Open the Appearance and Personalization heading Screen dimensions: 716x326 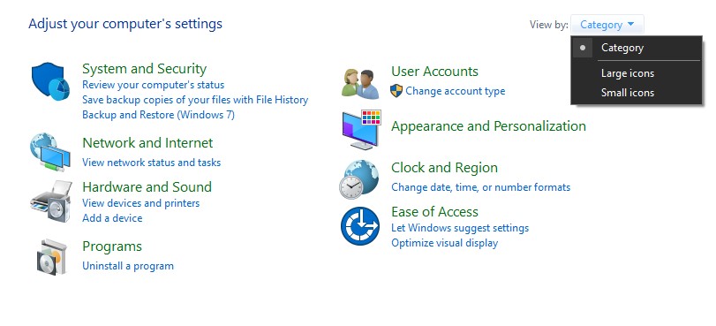[488, 126]
